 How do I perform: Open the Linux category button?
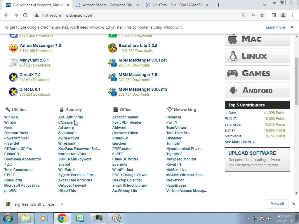coord(257,56)
